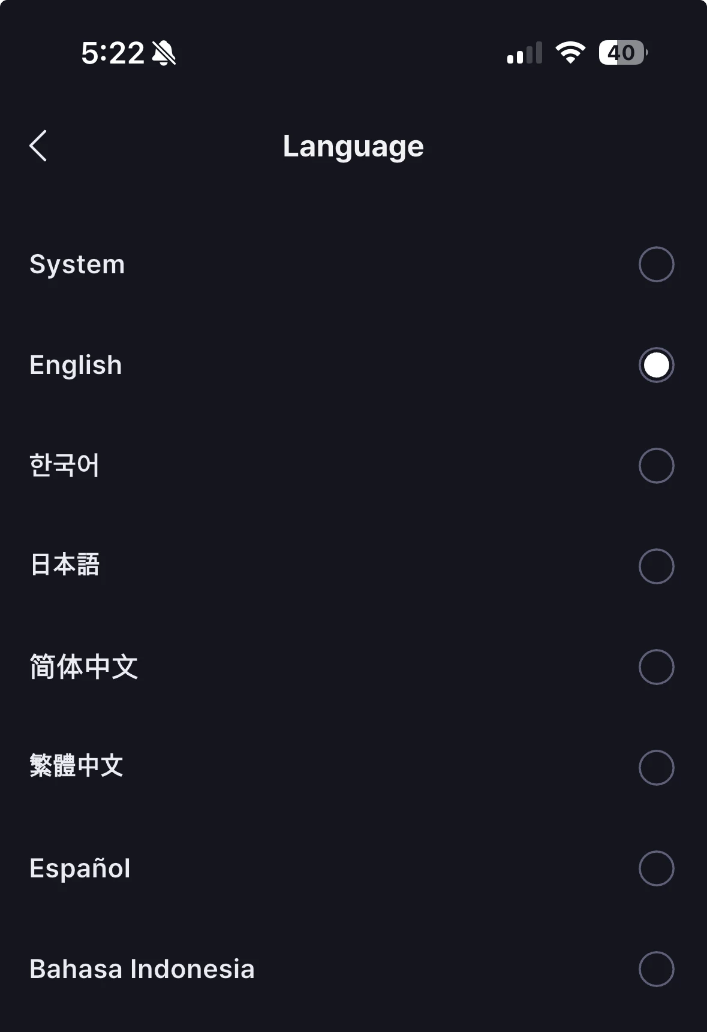Select the 日本語 radio button
Viewport: 707px width, 1032px height.
pyautogui.click(x=656, y=566)
